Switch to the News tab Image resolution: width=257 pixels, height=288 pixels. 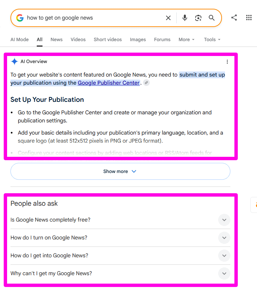[57, 39]
